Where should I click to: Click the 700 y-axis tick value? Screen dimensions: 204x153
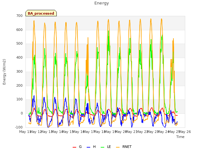(19, 16)
